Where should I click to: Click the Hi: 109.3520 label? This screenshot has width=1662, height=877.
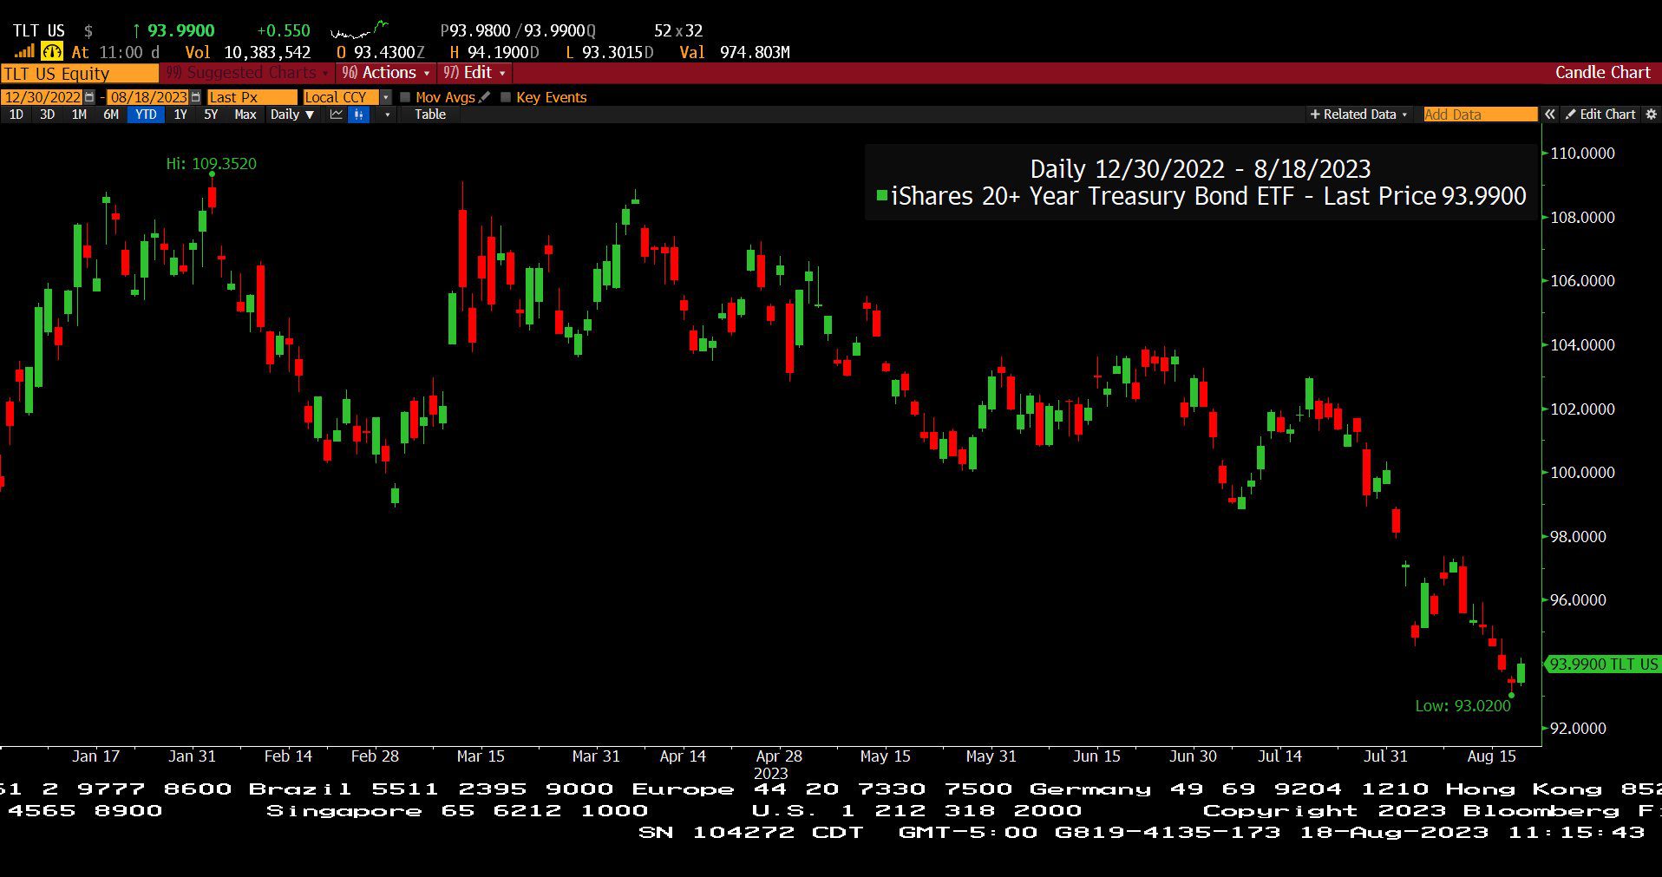tap(211, 163)
